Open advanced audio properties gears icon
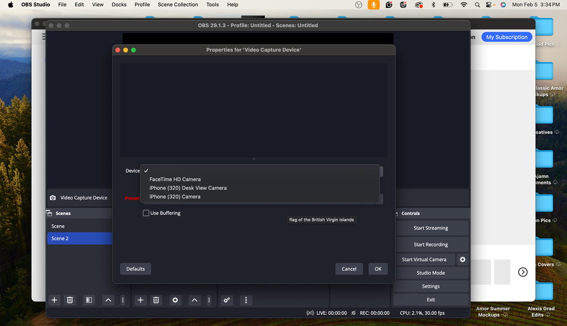The height and width of the screenshot is (326, 567). (x=227, y=300)
